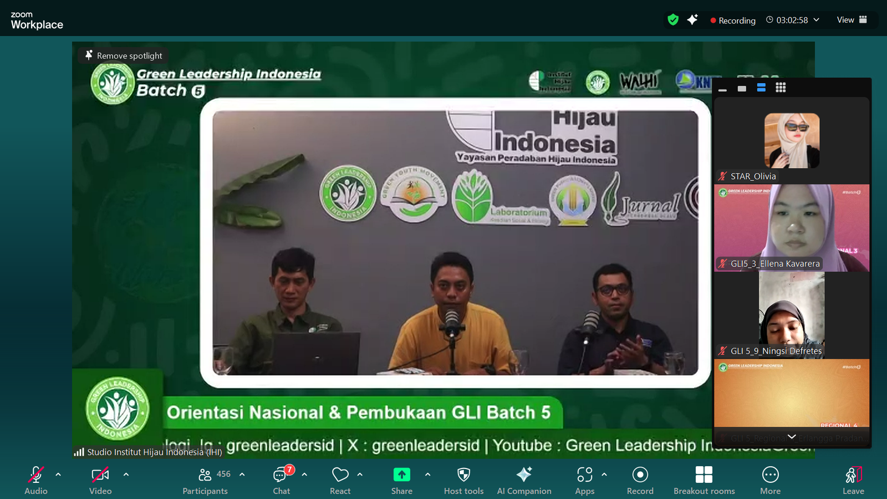The height and width of the screenshot is (499, 887).
Task: Open the Participants panel
Action: [205, 475]
